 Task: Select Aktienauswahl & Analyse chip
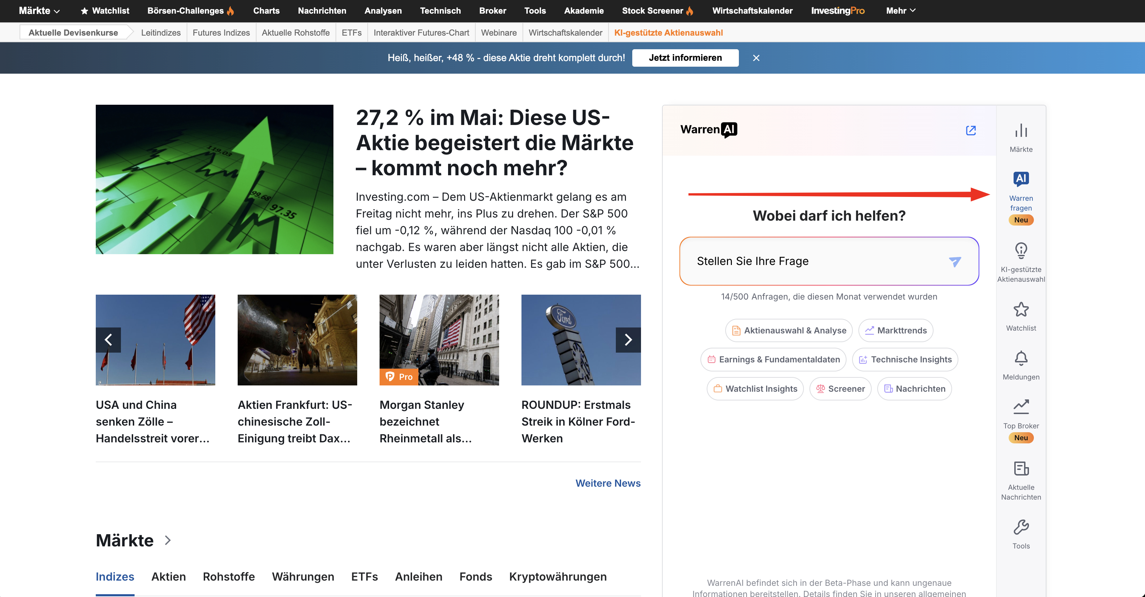click(x=788, y=330)
